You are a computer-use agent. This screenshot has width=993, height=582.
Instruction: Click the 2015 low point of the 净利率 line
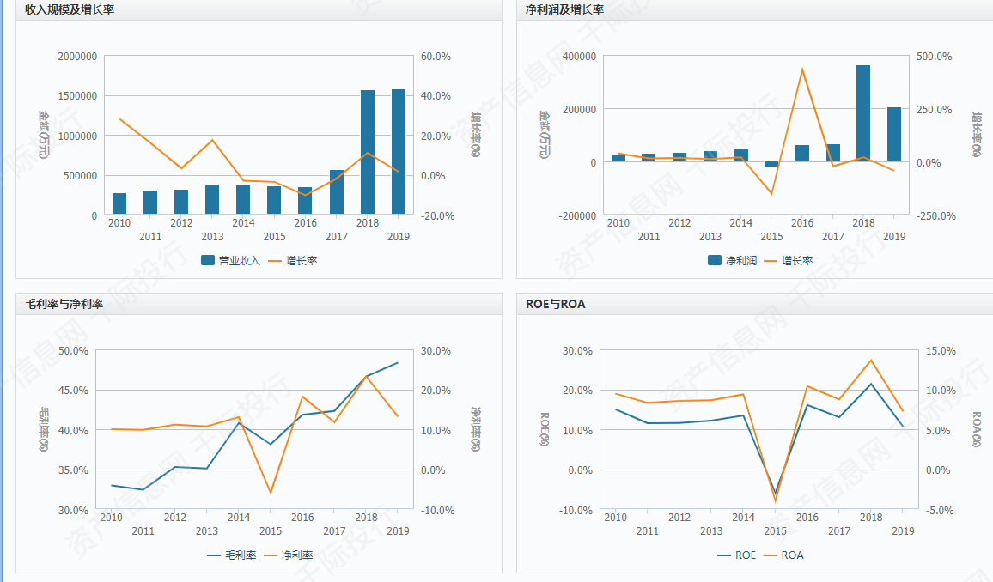(x=271, y=494)
